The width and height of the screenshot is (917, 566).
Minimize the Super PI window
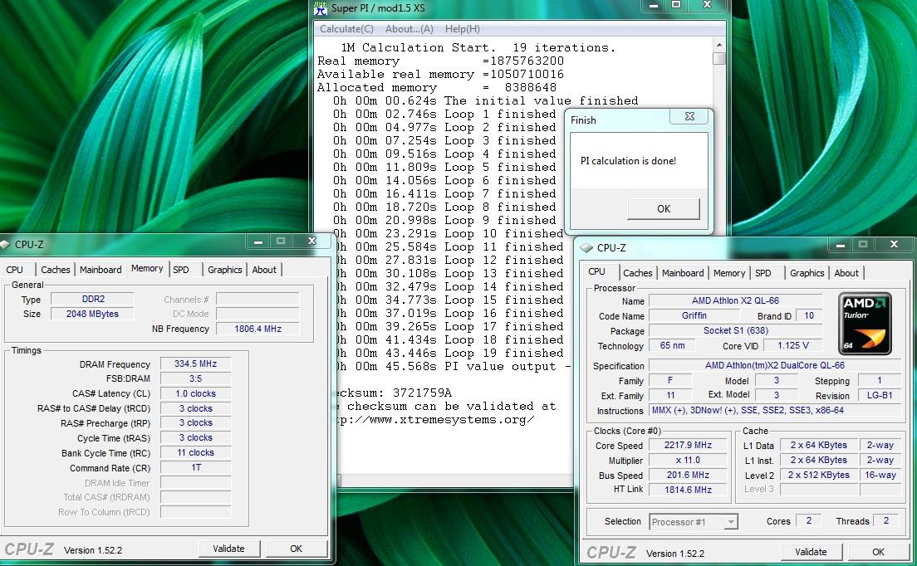tap(654, 5)
